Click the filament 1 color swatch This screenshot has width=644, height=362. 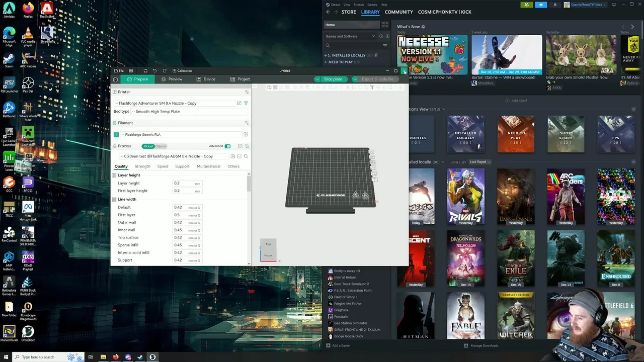[x=116, y=135]
